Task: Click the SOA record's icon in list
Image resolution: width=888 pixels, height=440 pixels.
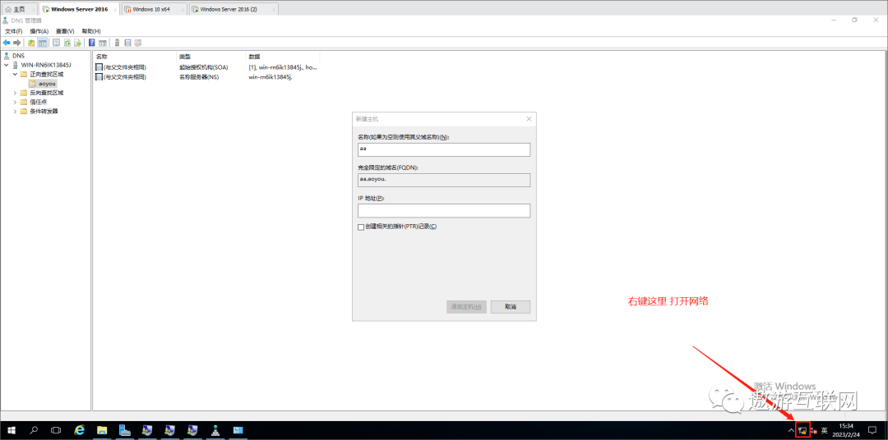Action: point(99,66)
